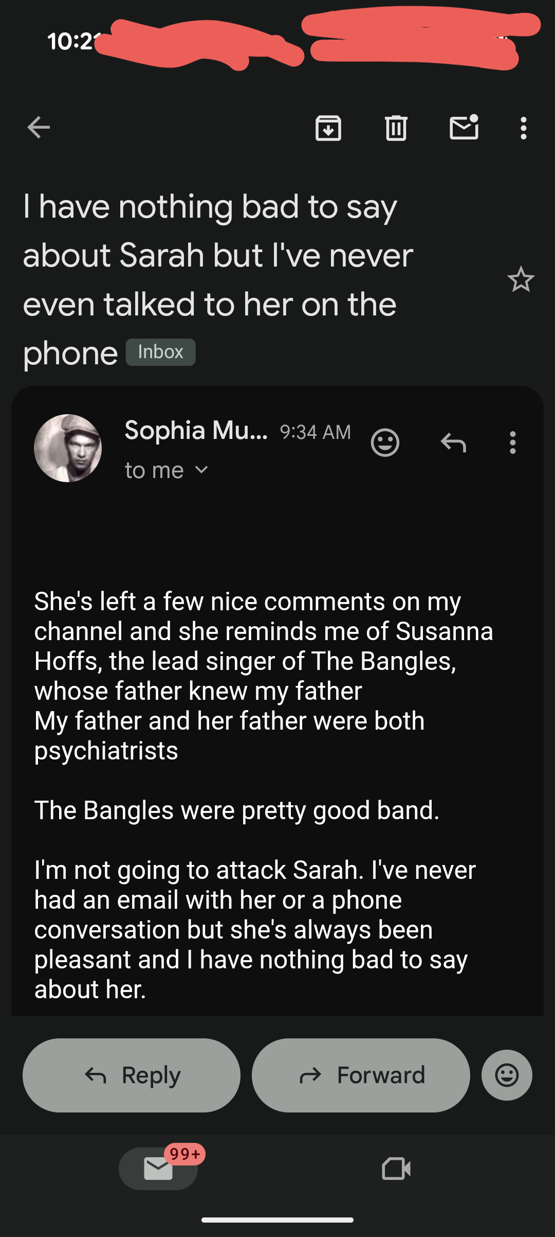Switch to the Mail tab with 99+ badge
Screen dimensions: 555x1237
[158, 1169]
